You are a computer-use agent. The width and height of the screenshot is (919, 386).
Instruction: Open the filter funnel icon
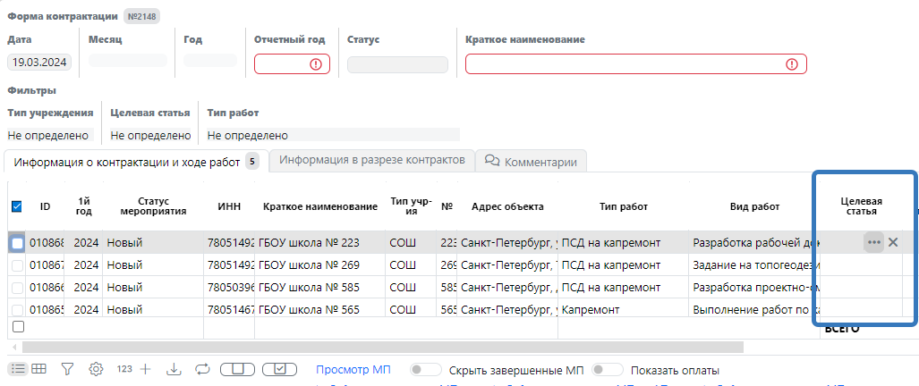click(67, 369)
